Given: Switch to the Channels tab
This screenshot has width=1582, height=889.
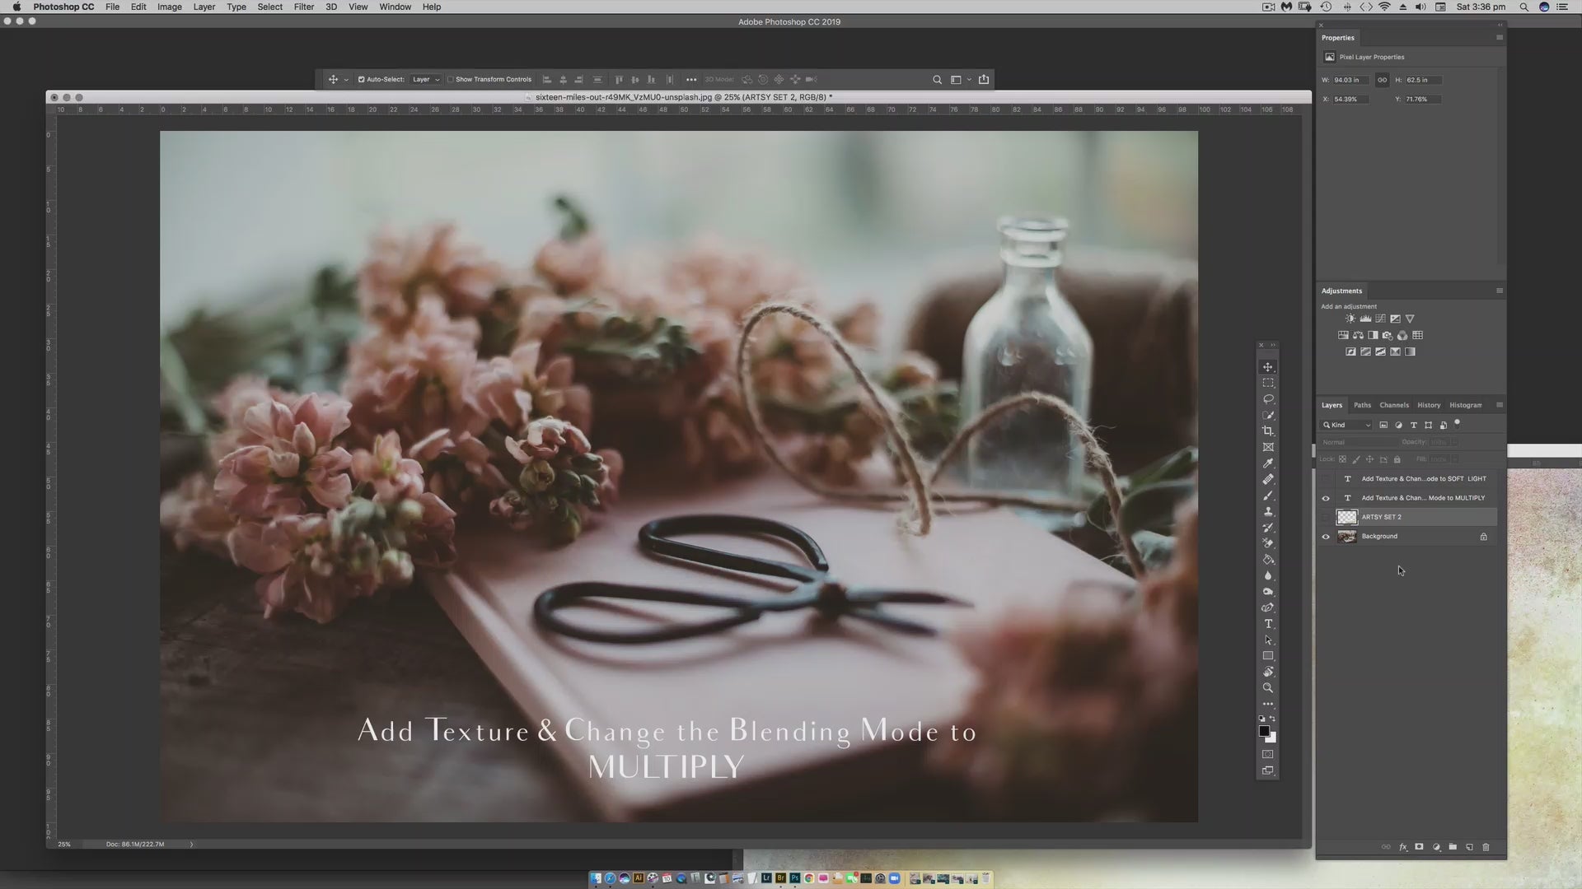Looking at the screenshot, I should coord(1394,405).
